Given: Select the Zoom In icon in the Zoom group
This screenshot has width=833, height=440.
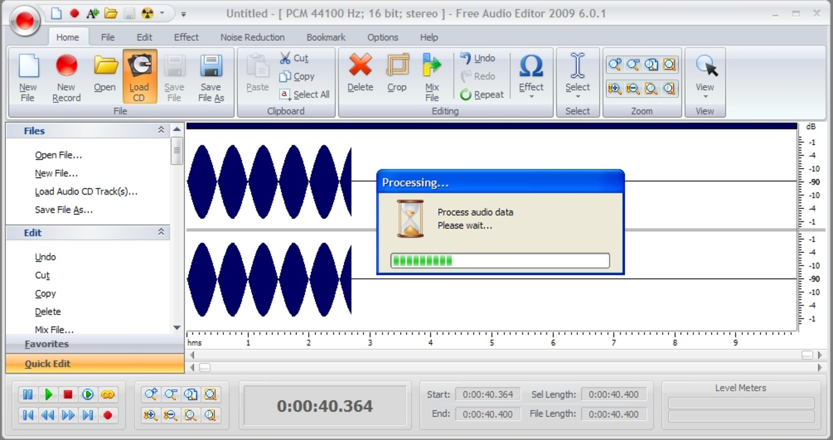Looking at the screenshot, I should [615, 64].
